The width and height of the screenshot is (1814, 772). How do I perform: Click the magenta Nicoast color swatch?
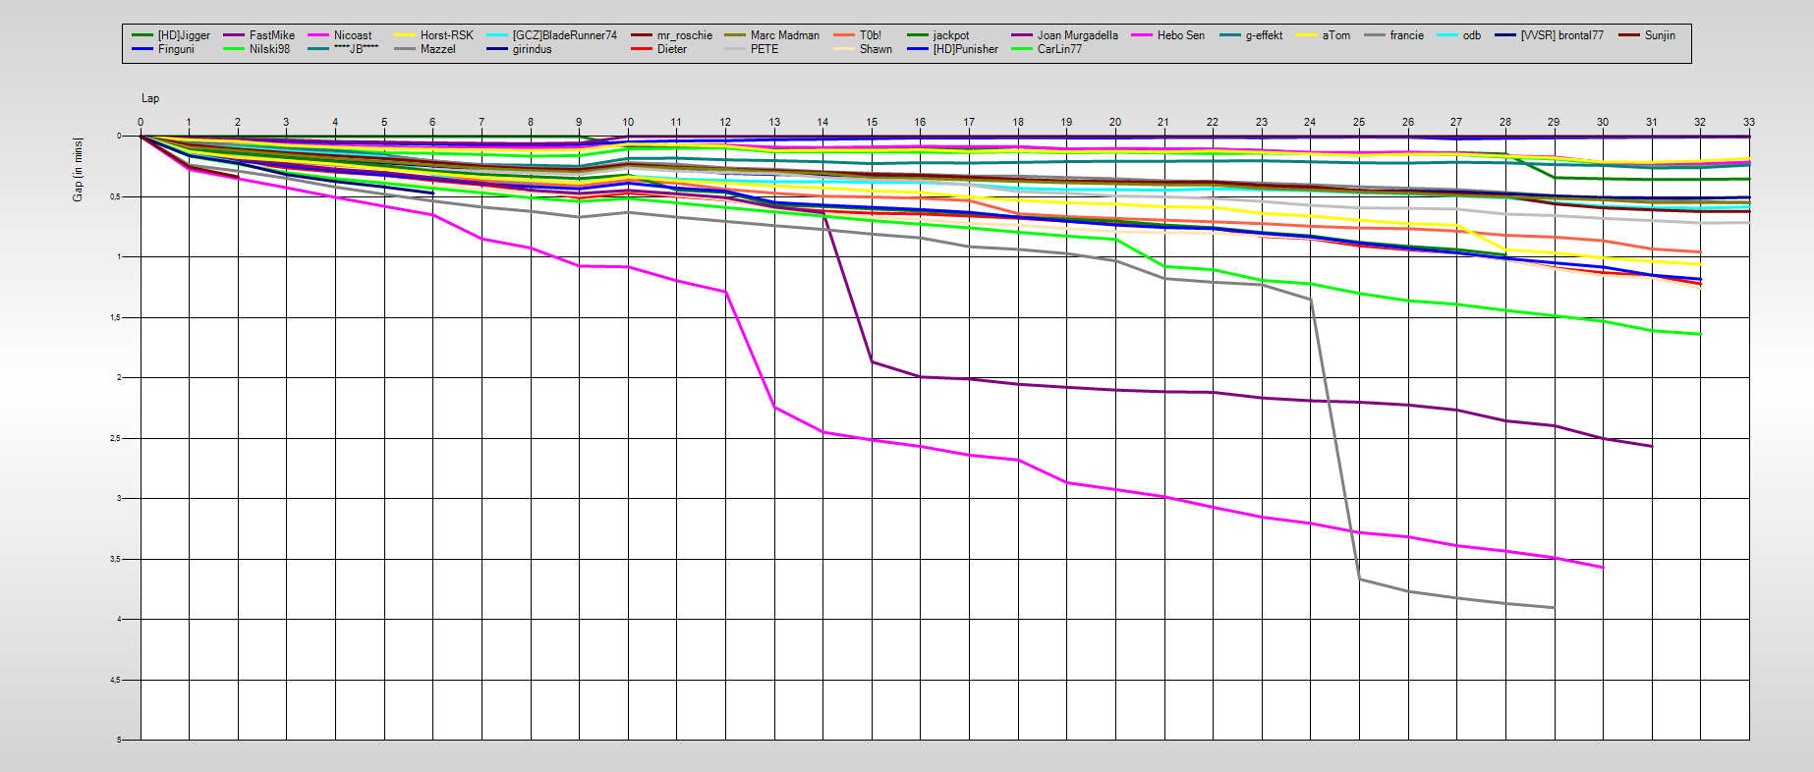click(x=318, y=35)
